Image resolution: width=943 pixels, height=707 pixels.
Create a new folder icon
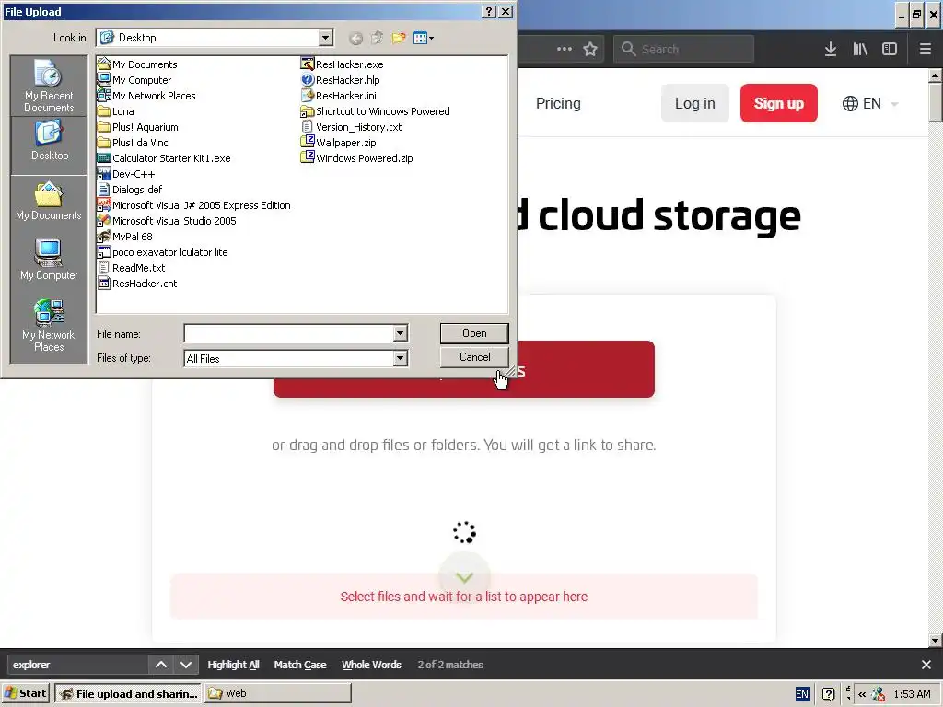[x=398, y=38]
